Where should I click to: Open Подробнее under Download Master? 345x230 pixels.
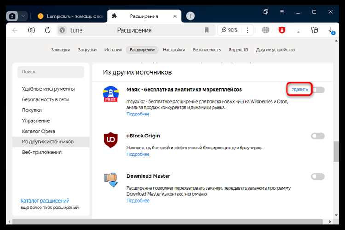[138, 200]
